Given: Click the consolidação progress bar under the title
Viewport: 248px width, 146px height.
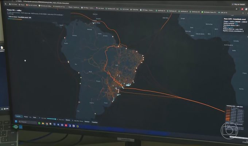Looking at the screenshot, I should [15, 19].
